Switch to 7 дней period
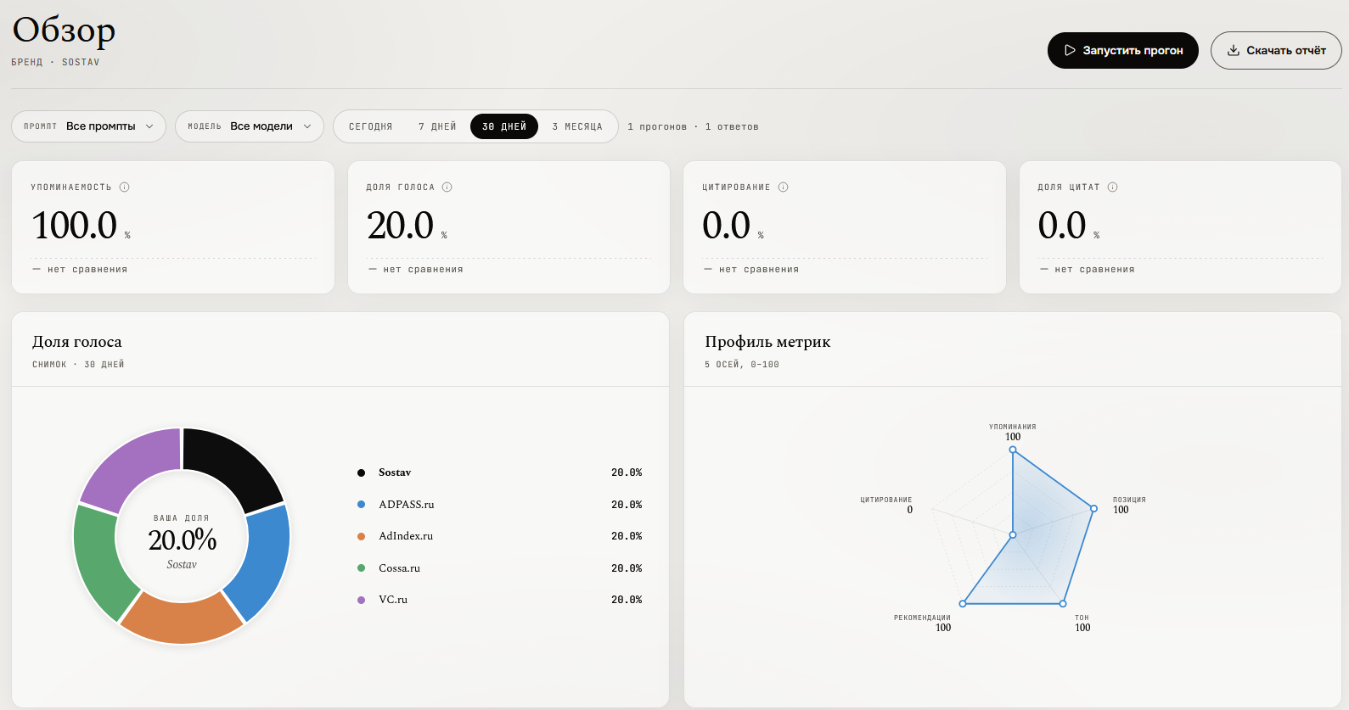The height and width of the screenshot is (710, 1349). pos(437,126)
